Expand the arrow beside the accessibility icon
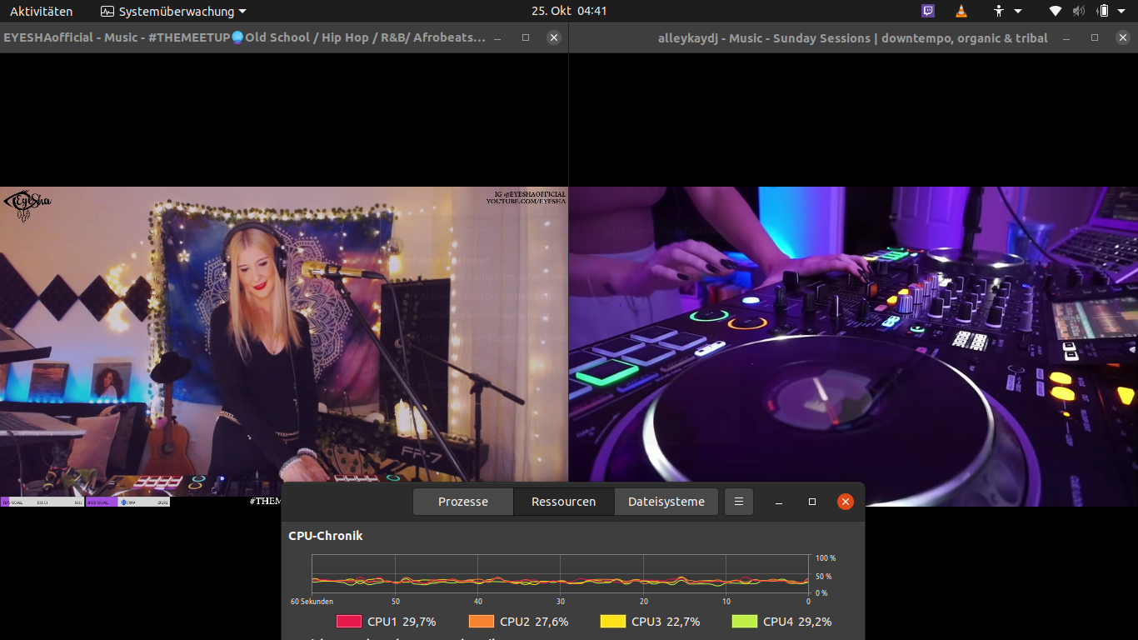This screenshot has height=640, width=1138. 1018,12
